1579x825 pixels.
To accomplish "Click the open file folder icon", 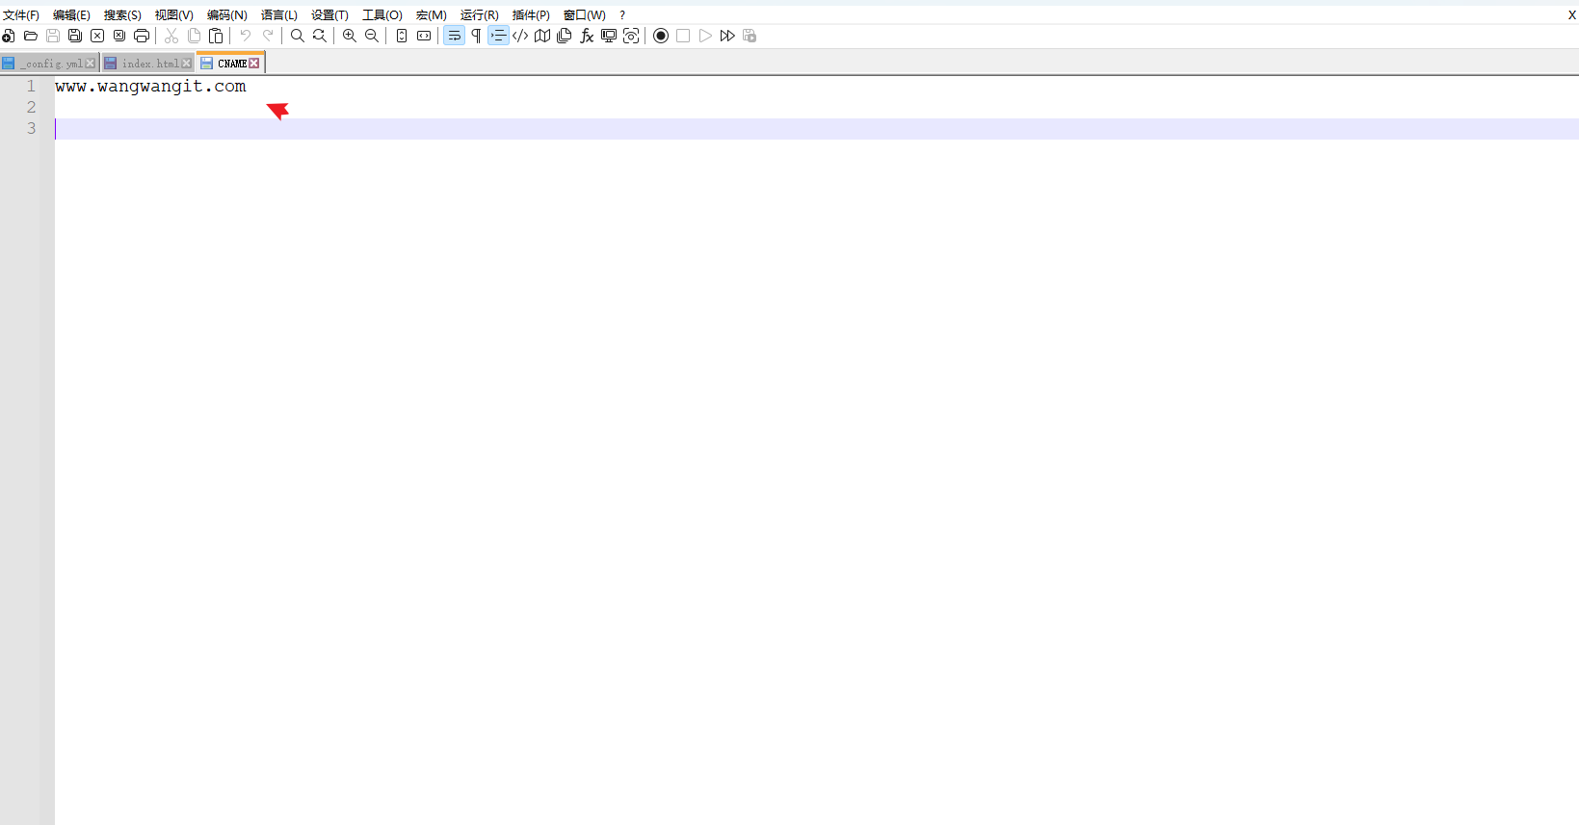I will pos(31,36).
